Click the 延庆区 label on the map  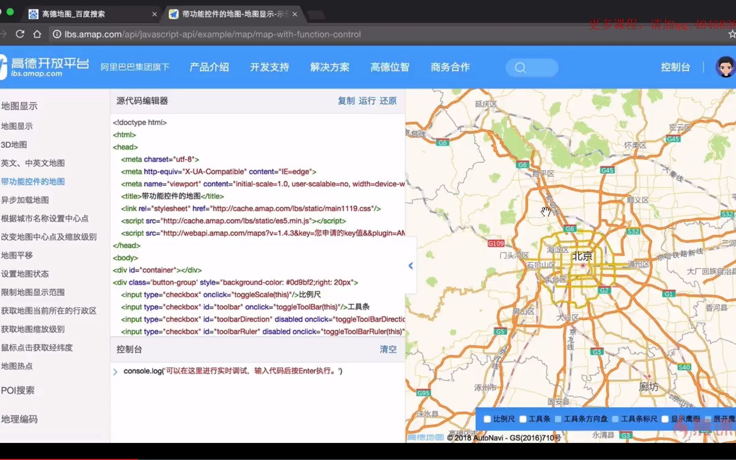[x=486, y=104]
